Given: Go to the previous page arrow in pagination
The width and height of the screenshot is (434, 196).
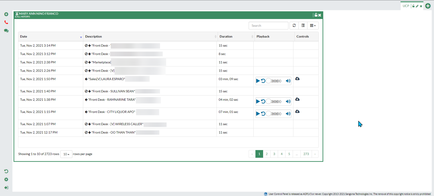Looking at the screenshot, I should (252, 154).
